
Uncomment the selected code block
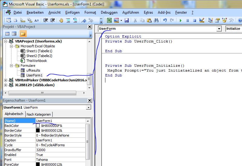75,20
